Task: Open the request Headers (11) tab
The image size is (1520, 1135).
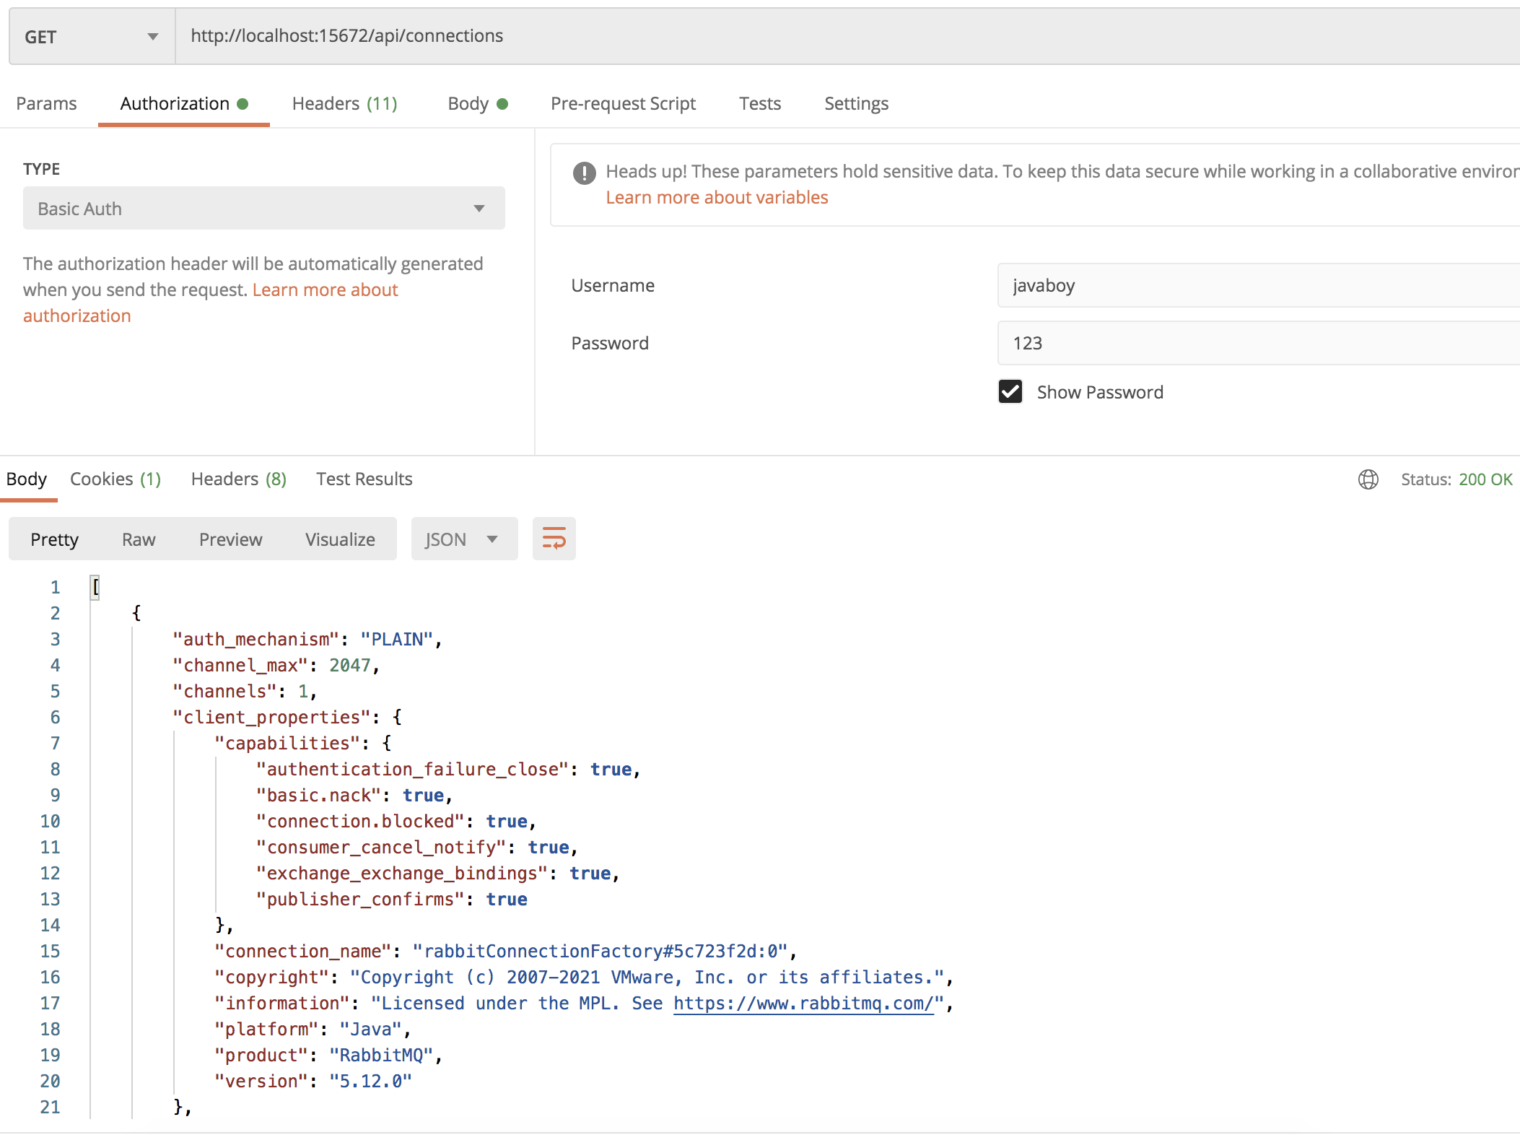Action: 344,104
